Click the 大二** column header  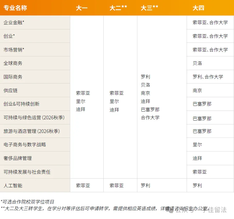pos(118,8)
